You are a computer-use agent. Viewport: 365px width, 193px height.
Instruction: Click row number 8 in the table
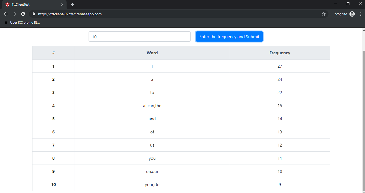pos(53,158)
